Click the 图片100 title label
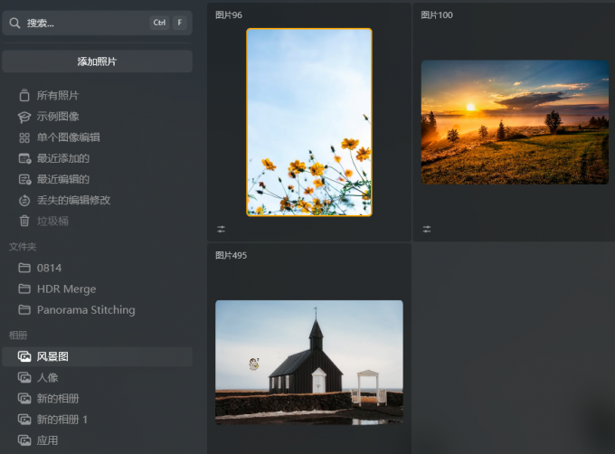 click(x=437, y=14)
